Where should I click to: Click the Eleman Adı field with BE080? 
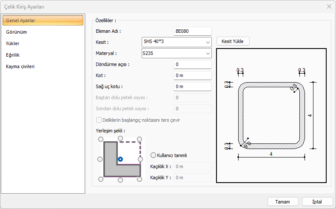click(x=193, y=31)
